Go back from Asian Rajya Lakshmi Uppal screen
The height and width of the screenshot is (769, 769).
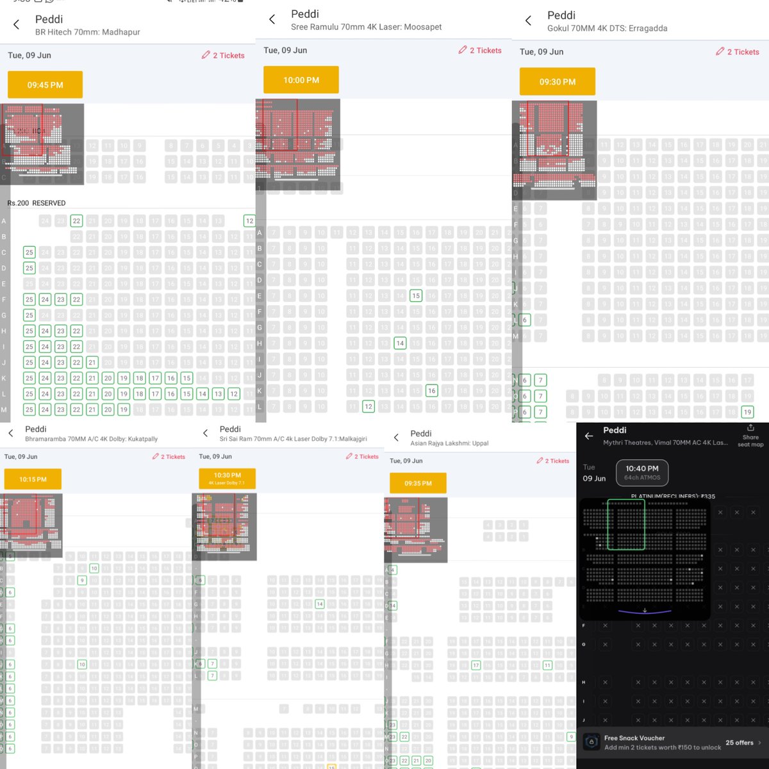(397, 437)
